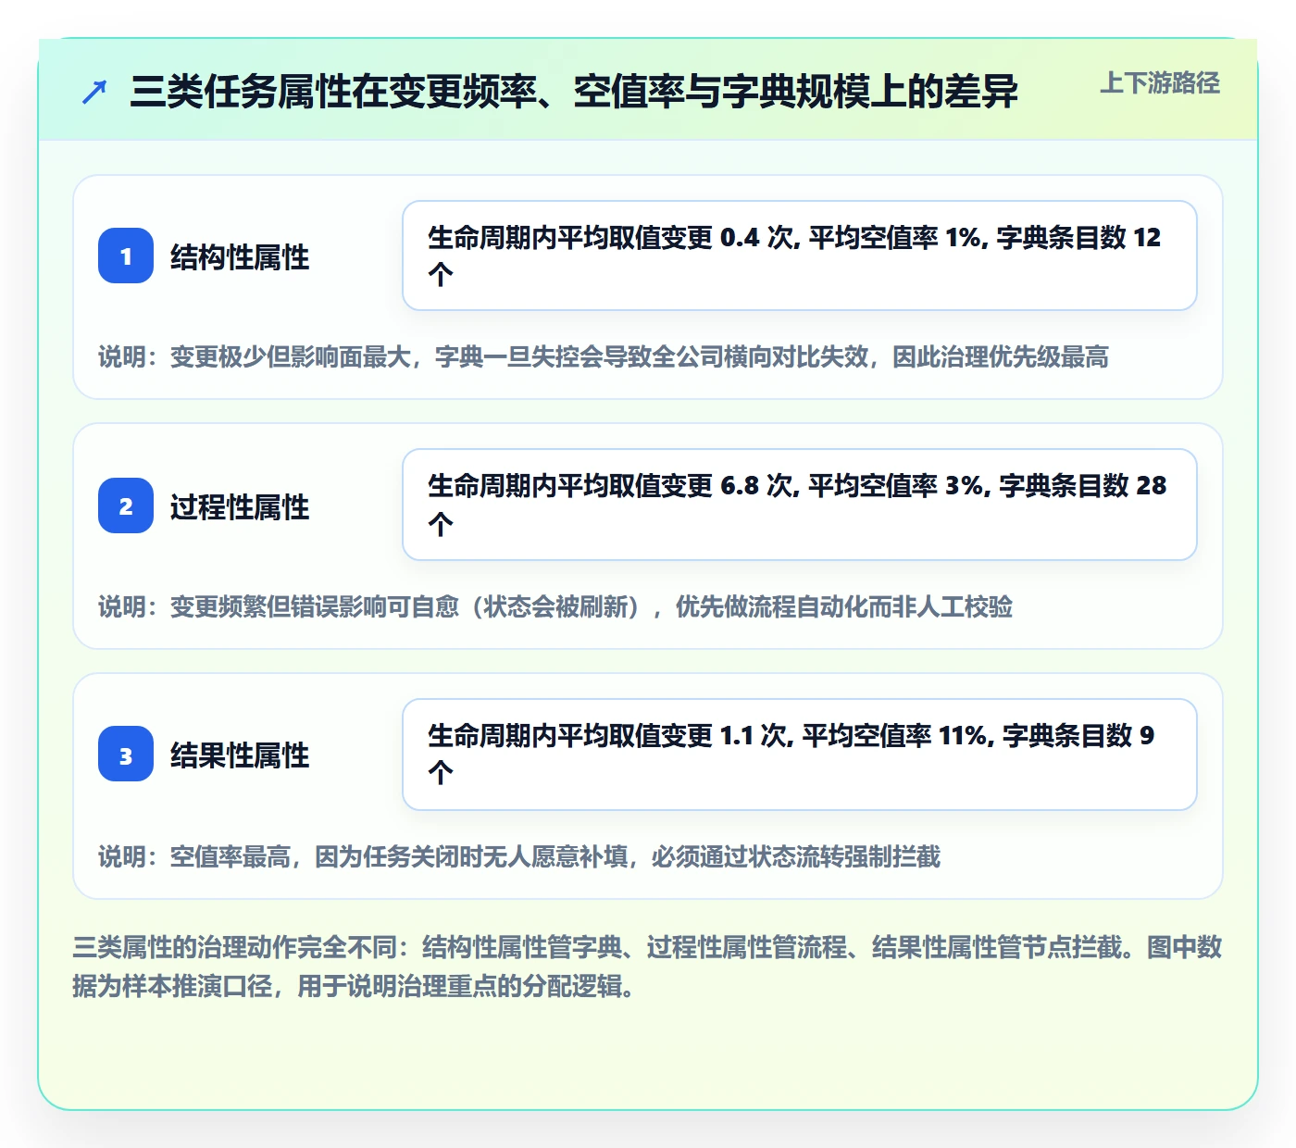
Task: Click the trend arrow icon beside the title
Action: pos(94,92)
